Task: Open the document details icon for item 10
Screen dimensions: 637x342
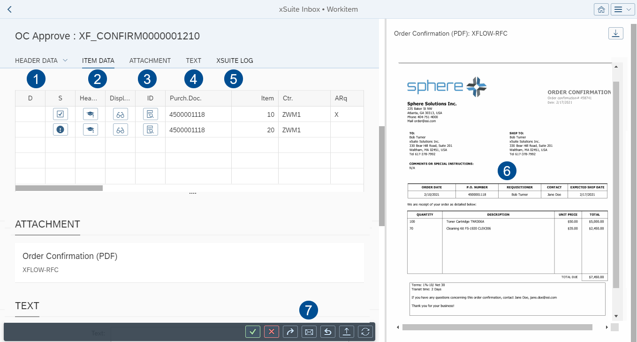Action: pos(150,114)
